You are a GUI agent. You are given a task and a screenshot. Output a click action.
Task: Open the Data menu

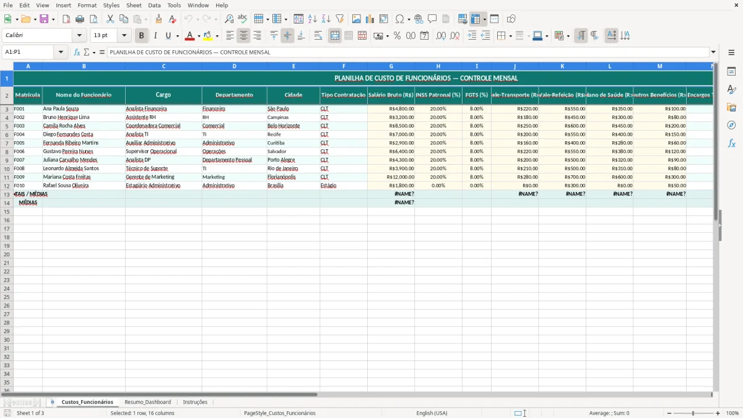154,5
